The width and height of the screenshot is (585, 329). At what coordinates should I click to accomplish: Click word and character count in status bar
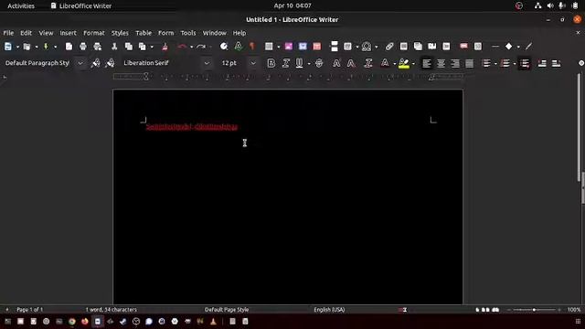coord(112,310)
